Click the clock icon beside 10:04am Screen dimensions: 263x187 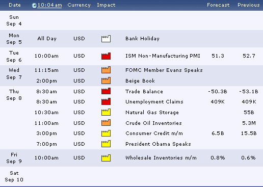[34, 6]
